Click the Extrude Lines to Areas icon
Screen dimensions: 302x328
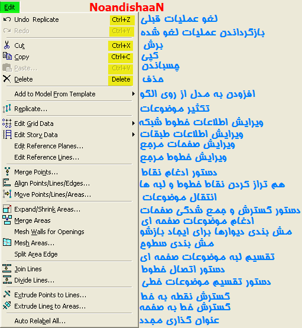[x=7, y=306]
